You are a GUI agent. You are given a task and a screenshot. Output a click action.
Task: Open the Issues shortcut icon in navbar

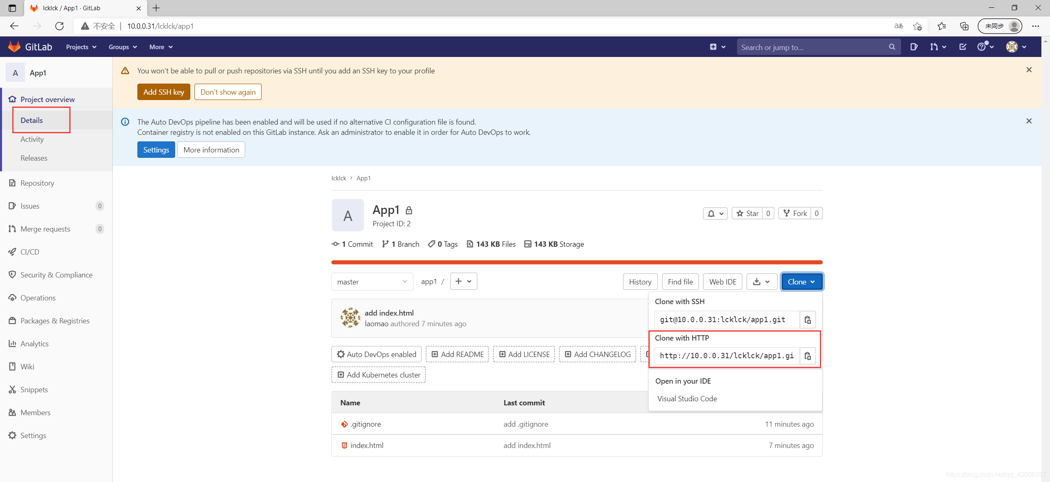pos(913,47)
